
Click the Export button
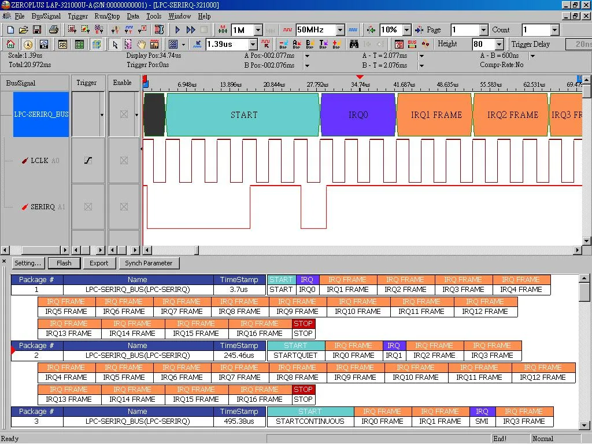99,263
